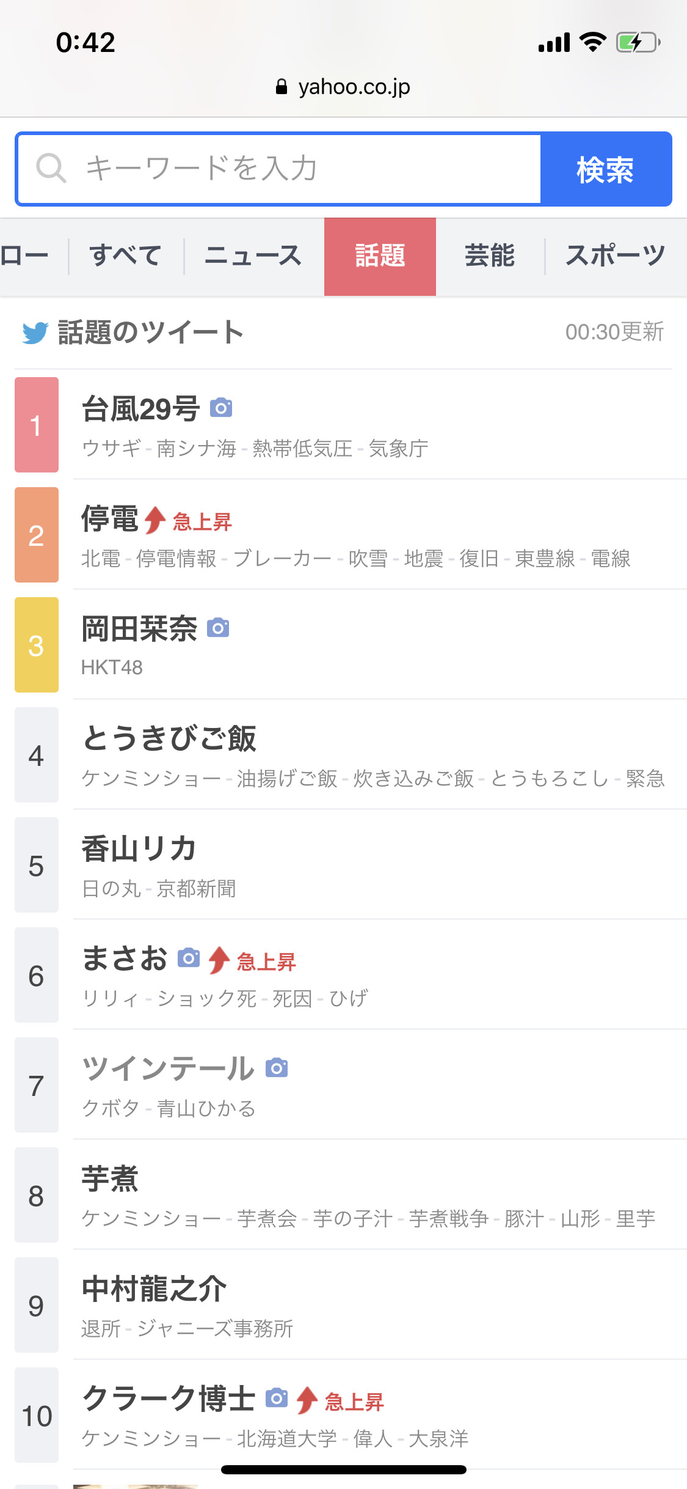Tap camera icon beside クラーク博士

pyautogui.click(x=277, y=1398)
